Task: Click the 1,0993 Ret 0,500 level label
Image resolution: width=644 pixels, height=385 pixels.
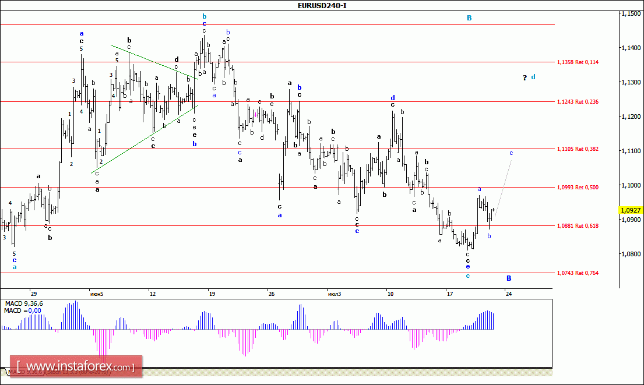Action: (x=578, y=187)
